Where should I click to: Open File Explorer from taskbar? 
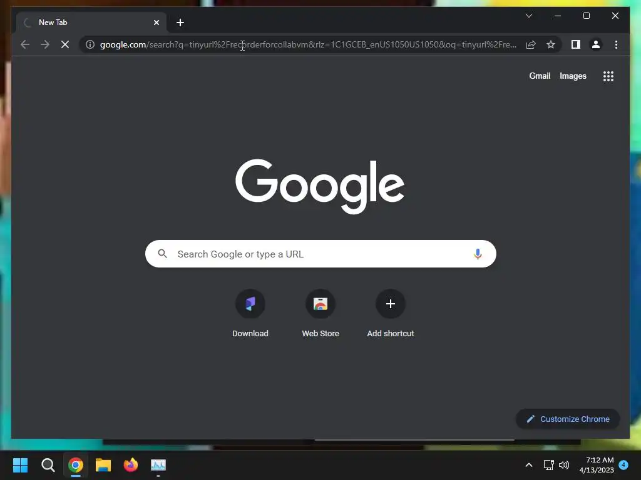click(103, 465)
